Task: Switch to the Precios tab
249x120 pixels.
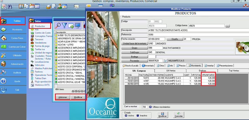Action: click(181, 66)
